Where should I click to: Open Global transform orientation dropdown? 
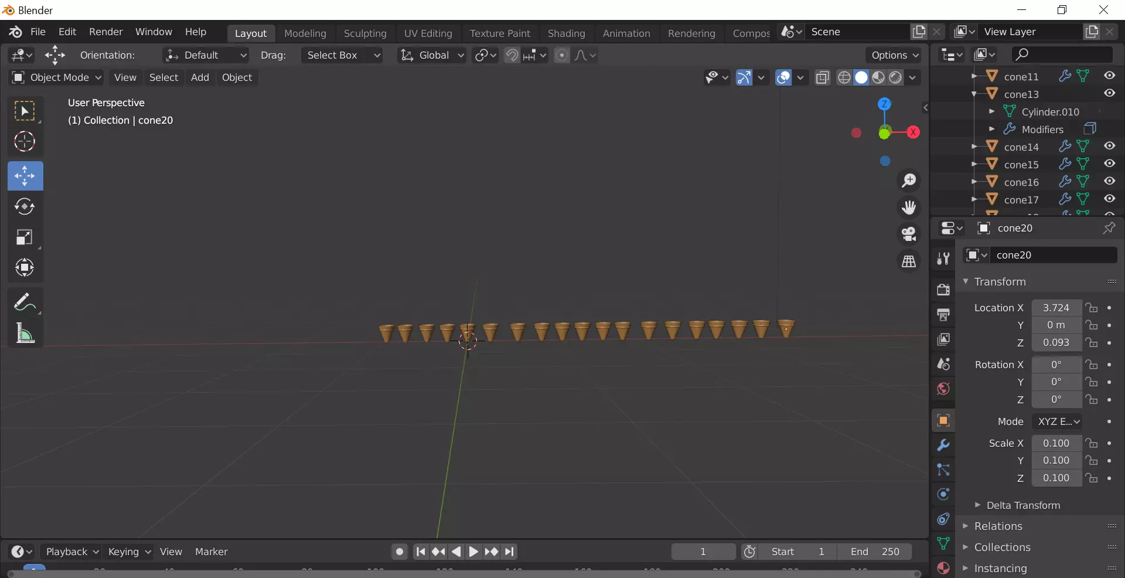click(x=432, y=55)
